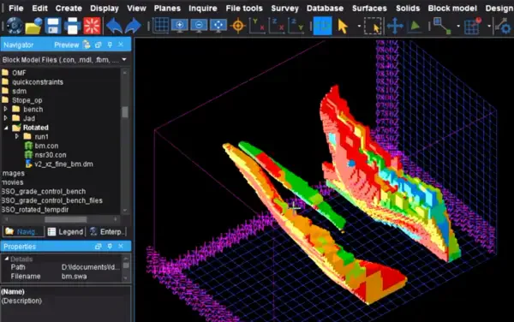This screenshot has width=514, height=322.
Task: Open the File menu
Action: tap(15, 9)
